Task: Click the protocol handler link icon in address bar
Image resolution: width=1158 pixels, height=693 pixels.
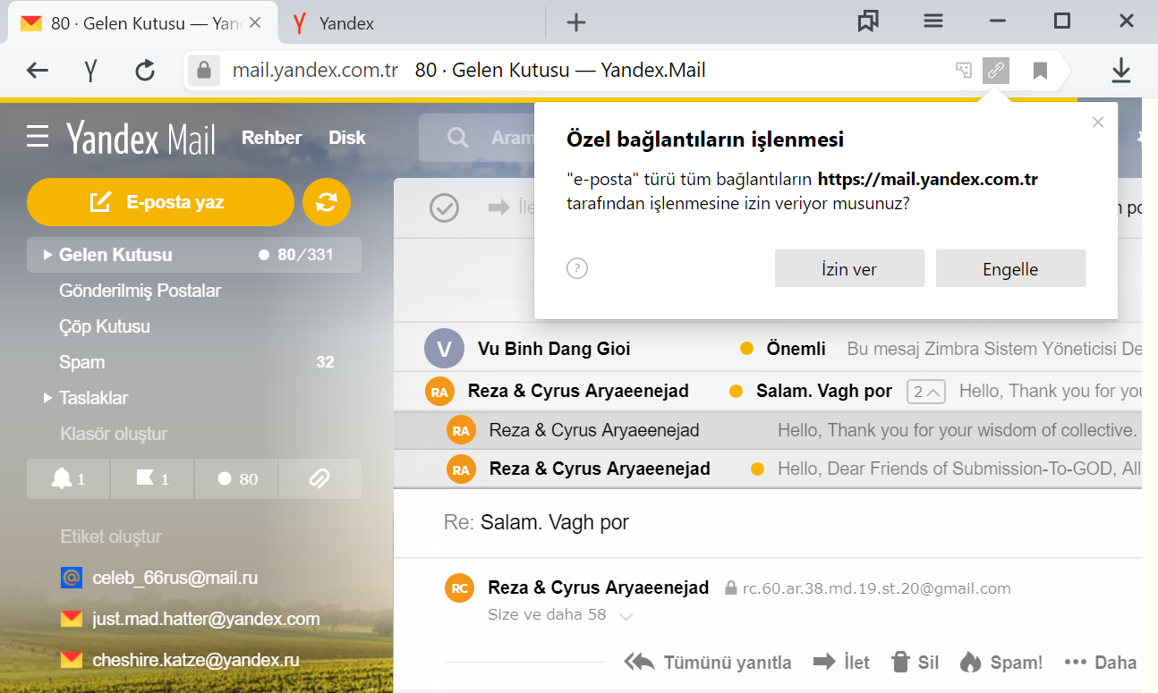Action: point(996,70)
